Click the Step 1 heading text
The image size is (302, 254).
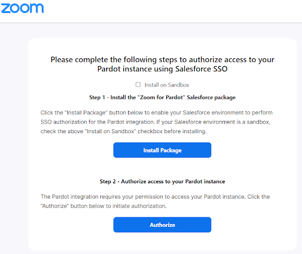point(162,97)
